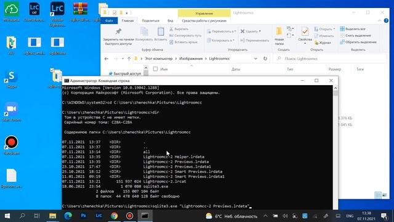This screenshot has width=394, height=222.
Task: Switch to the View ribbon tab
Action: 171,20
